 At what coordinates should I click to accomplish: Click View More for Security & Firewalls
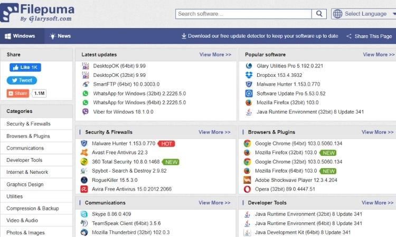(x=214, y=132)
